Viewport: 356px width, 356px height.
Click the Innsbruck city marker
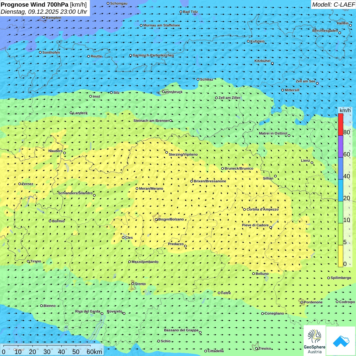(x=164, y=92)
